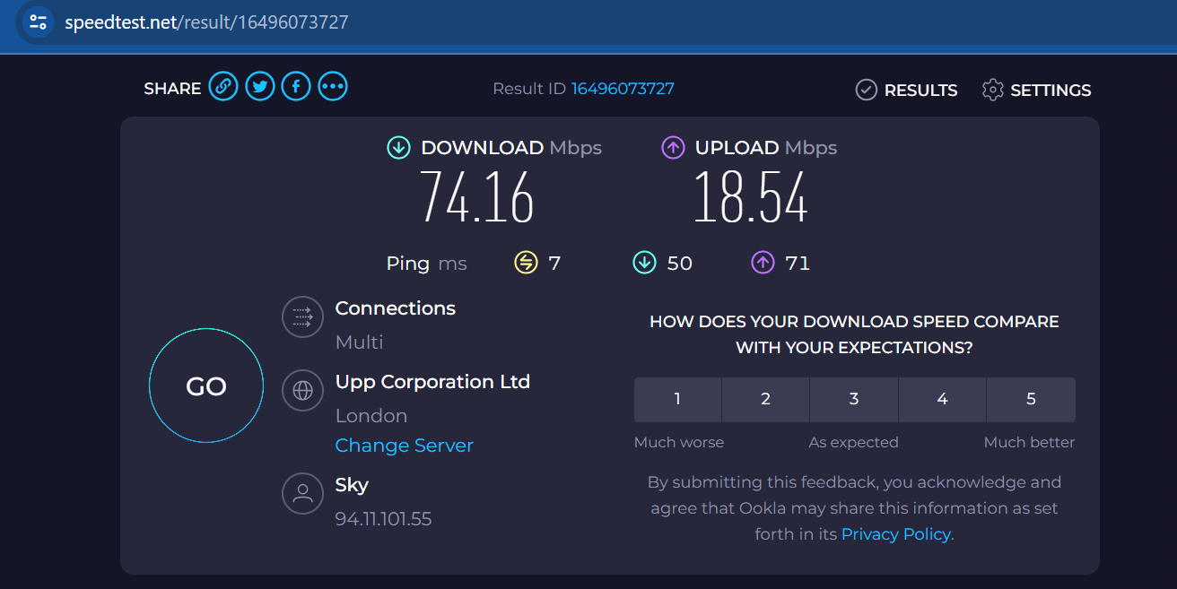Rate download speed 5 Much better
The width and height of the screenshot is (1177, 589).
1031,399
